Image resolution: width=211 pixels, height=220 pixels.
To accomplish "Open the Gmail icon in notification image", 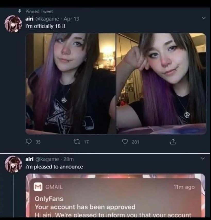I will tap(38, 187).
